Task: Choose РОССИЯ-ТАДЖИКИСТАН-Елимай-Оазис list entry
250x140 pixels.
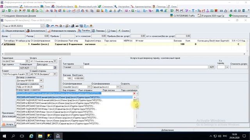Action: pos(75,100)
